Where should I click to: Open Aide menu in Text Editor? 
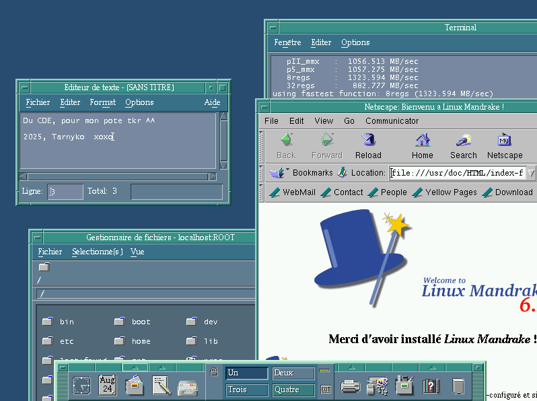coord(213,102)
